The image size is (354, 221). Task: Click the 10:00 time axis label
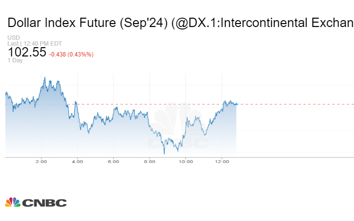(185, 161)
